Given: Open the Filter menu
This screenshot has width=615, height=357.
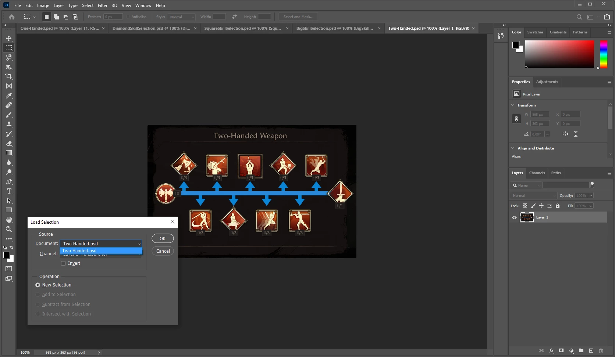Looking at the screenshot, I should (103, 6).
